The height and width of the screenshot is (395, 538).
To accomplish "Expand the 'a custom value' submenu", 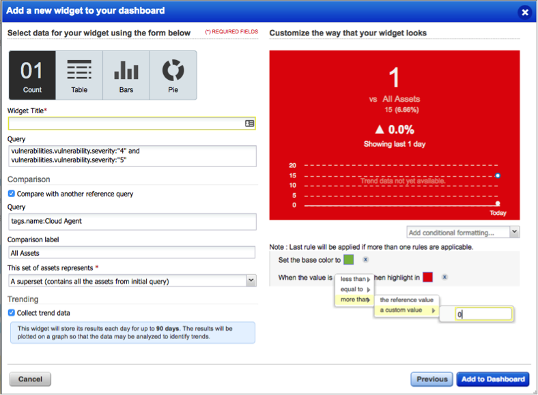I will (407, 310).
